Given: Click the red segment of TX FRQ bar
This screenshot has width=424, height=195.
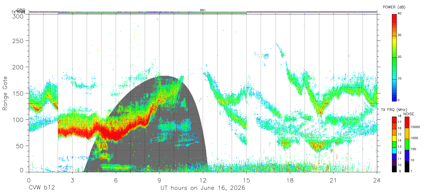Looking at the screenshot, I should pos(394,120).
